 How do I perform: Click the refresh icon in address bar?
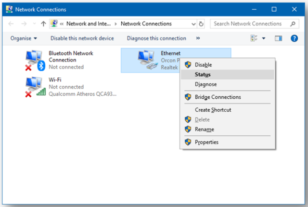[201, 24]
